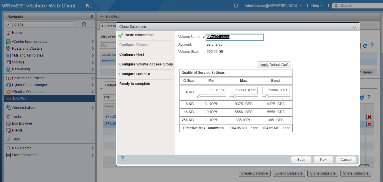This screenshot has height=182, width=383.
Task: Click the Back button in wizard
Action: [x=301, y=160]
